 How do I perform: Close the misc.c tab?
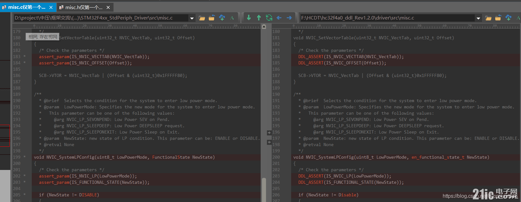(51, 7)
